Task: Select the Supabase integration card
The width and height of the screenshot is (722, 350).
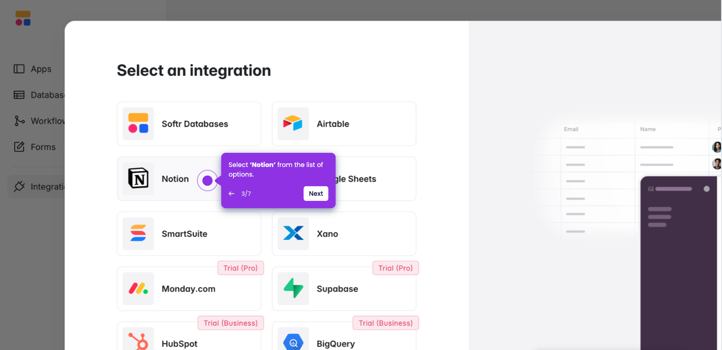Action: click(344, 289)
